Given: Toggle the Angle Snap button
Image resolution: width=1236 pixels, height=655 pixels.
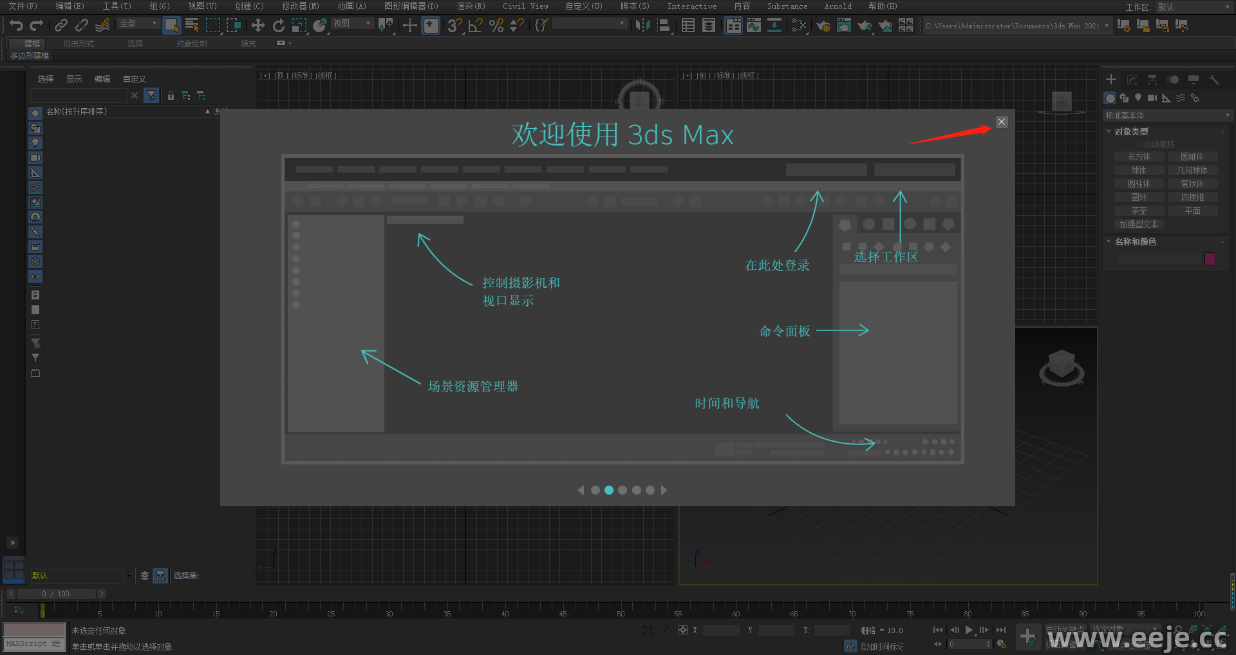Looking at the screenshot, I should coord(475,25).
